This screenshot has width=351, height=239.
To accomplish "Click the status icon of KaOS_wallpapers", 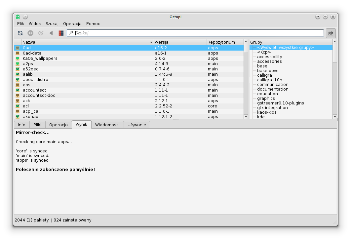I will click(18, 59).
